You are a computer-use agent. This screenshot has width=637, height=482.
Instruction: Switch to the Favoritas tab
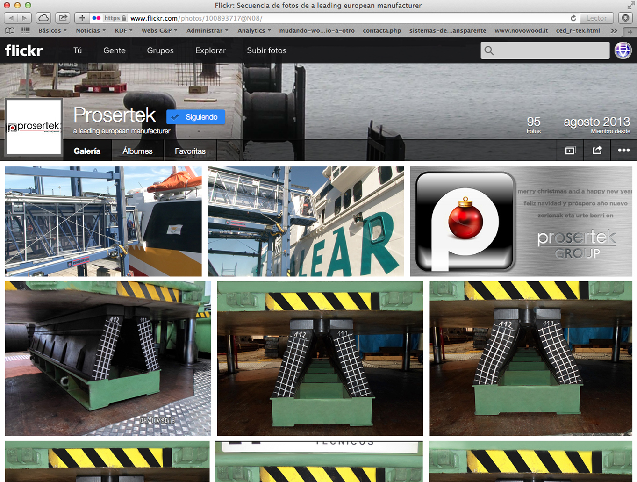point(190,151)
